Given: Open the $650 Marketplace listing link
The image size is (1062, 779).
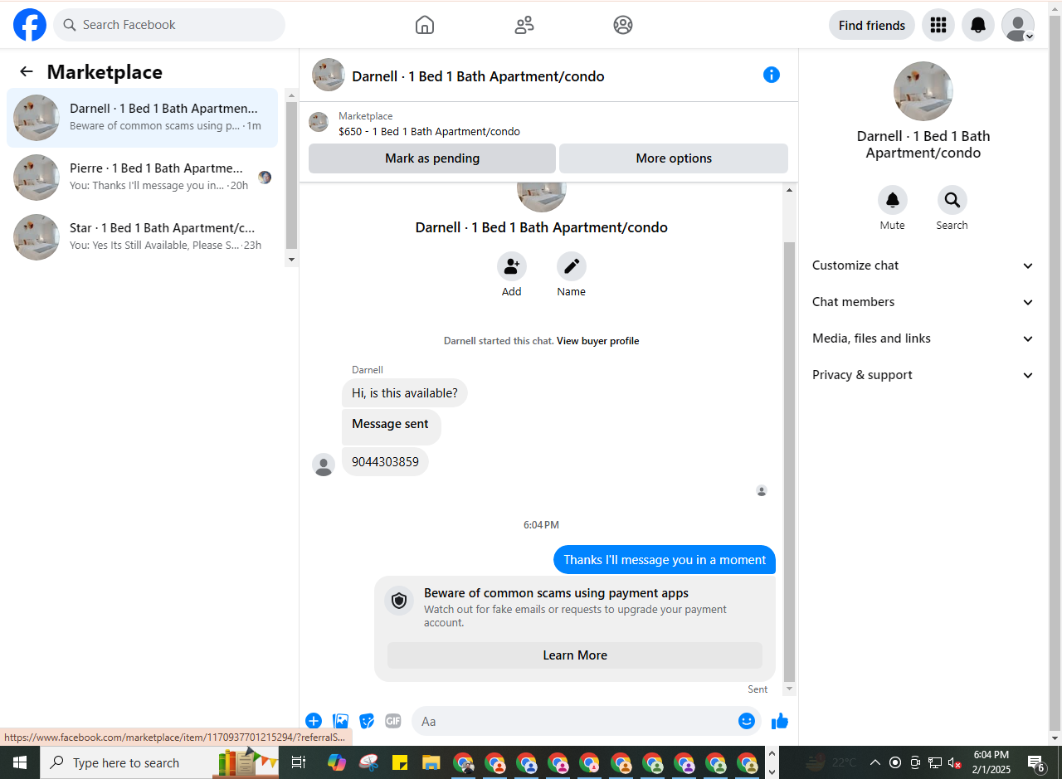Looking at the screenshot, I should 429,131.
